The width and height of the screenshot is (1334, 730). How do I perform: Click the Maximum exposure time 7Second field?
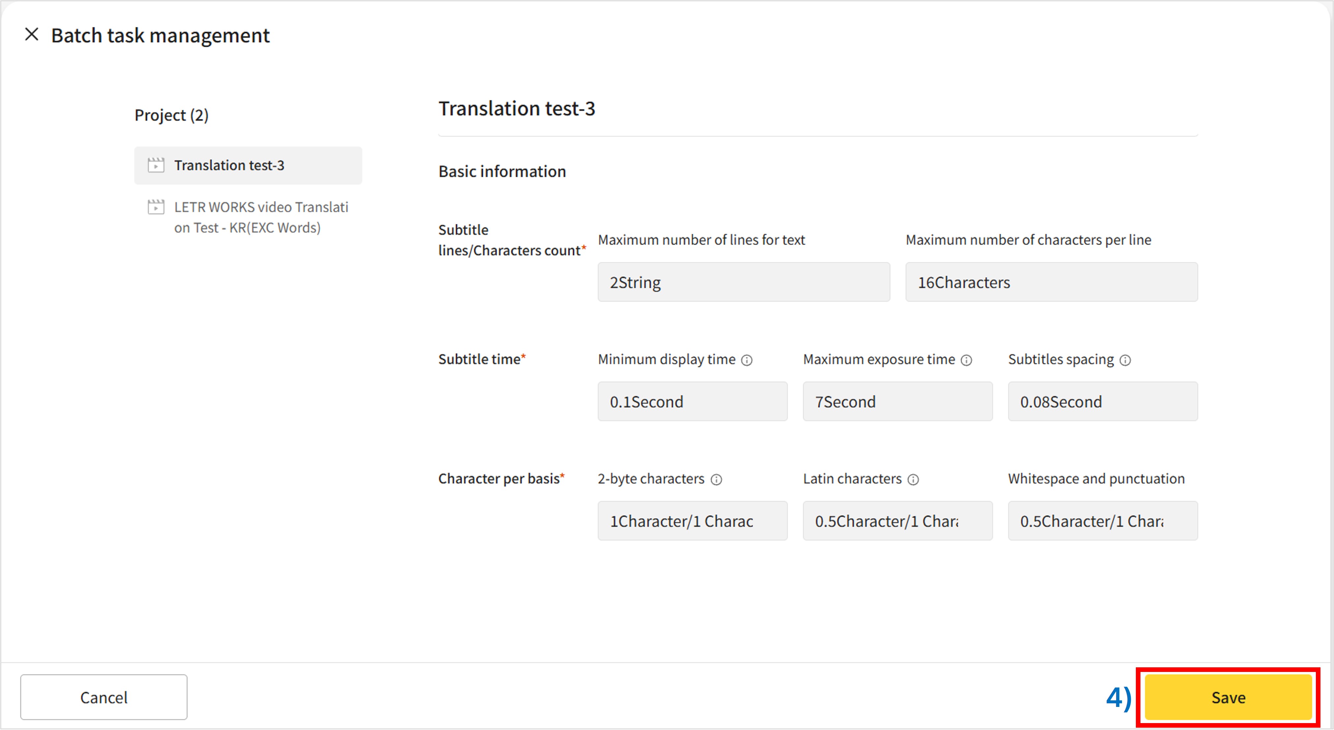click(897, 401)
